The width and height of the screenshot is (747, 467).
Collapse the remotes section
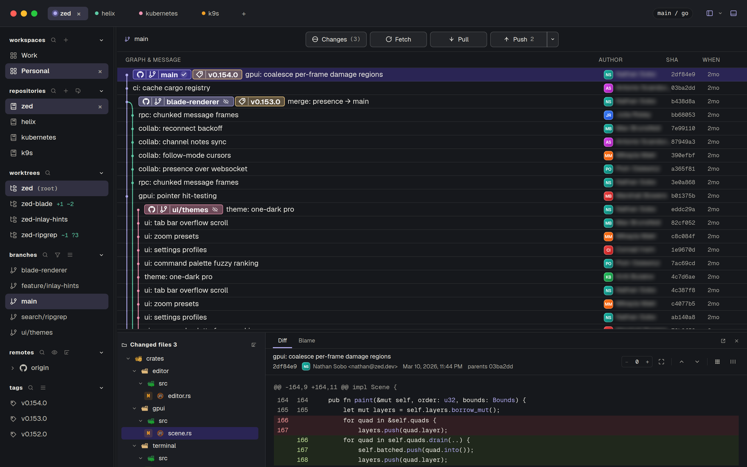[101, 352]
